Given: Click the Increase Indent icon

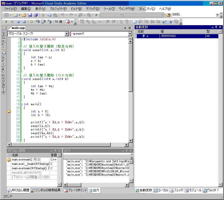Looking at the screenshot, I should (114, 22).
